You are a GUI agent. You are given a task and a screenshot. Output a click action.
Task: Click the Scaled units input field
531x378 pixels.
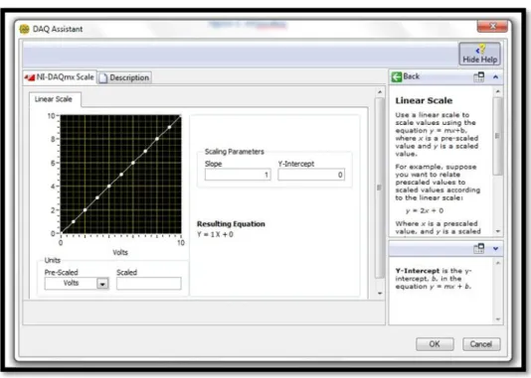[x=149, y=284]
